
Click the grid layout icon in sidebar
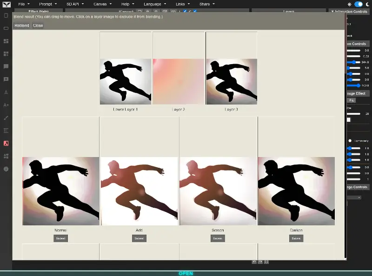coord(6,41)
